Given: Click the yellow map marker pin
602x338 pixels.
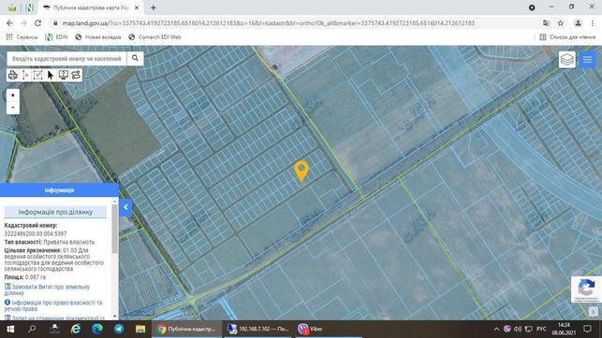Looking at the screenshot, I should (301, 170).
